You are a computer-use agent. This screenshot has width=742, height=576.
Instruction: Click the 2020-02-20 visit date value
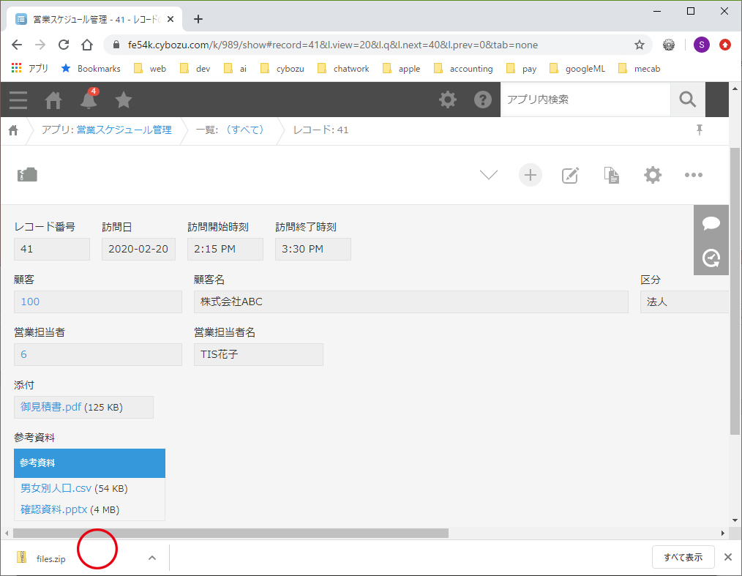pyautogui.click(x=138, y=249)
